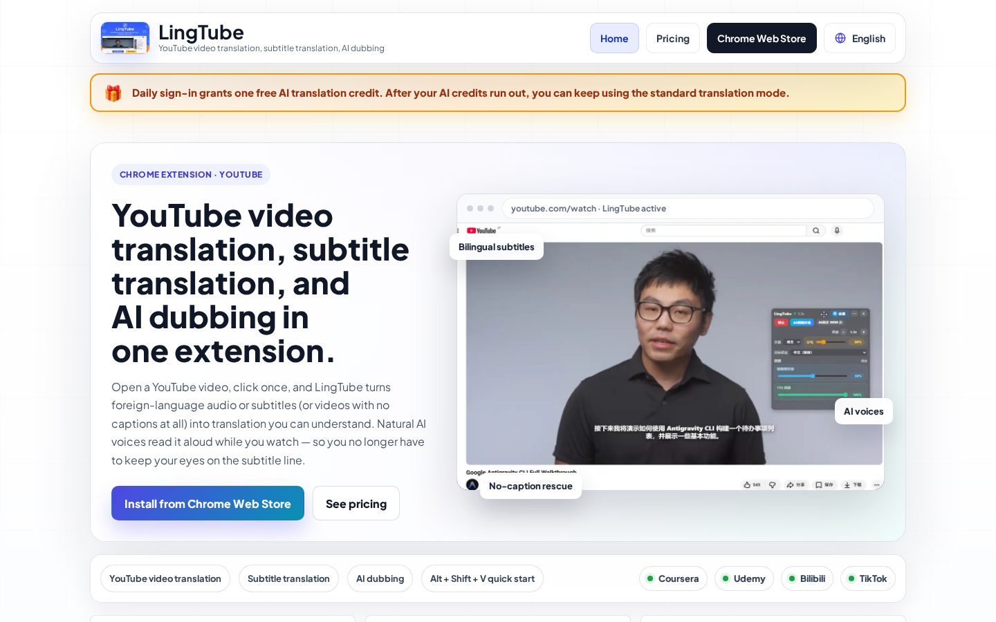Click the channel avatar below the video
996x622 pixels.
472,484
